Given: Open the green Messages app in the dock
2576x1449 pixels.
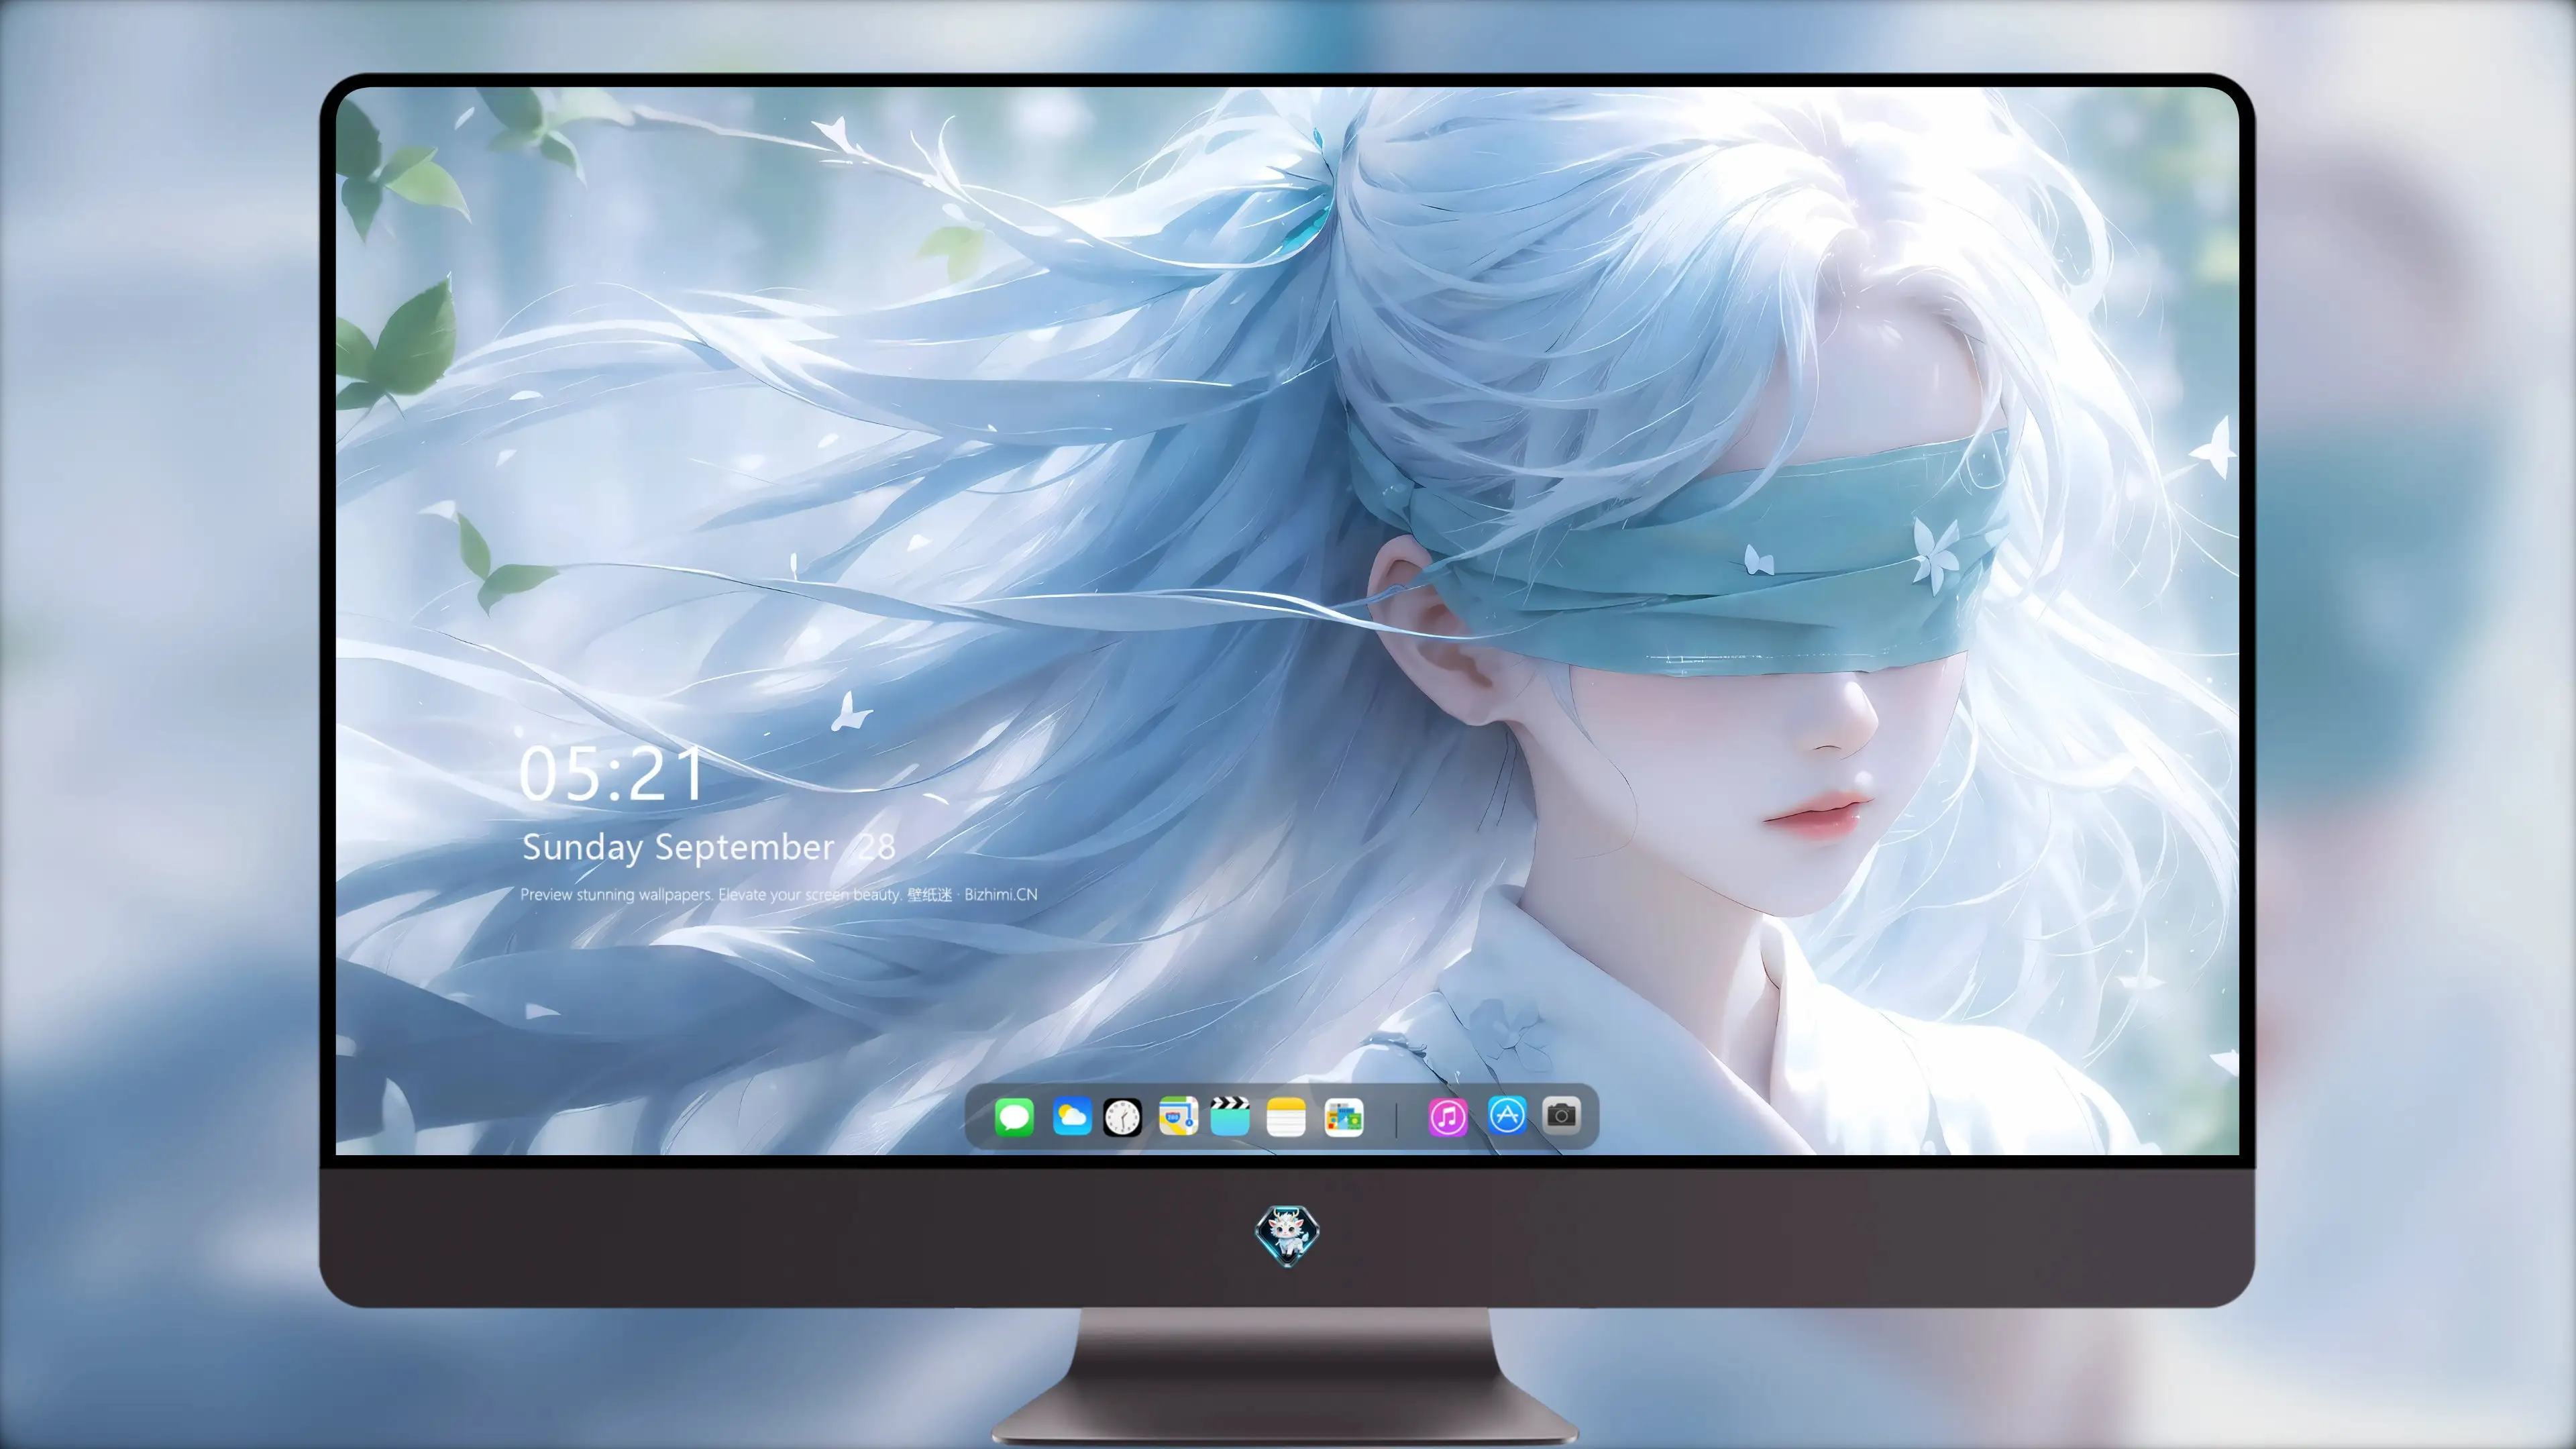Looking at the screenshot, I should pos(1014,1117).
